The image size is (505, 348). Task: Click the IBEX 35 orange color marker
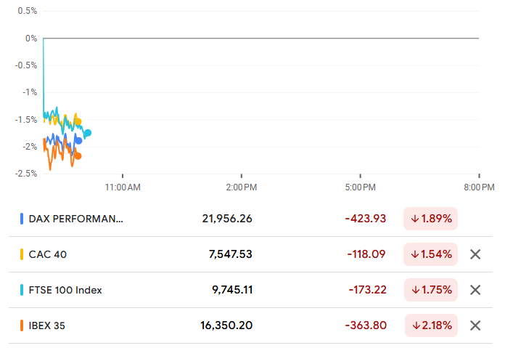(22, 325)
